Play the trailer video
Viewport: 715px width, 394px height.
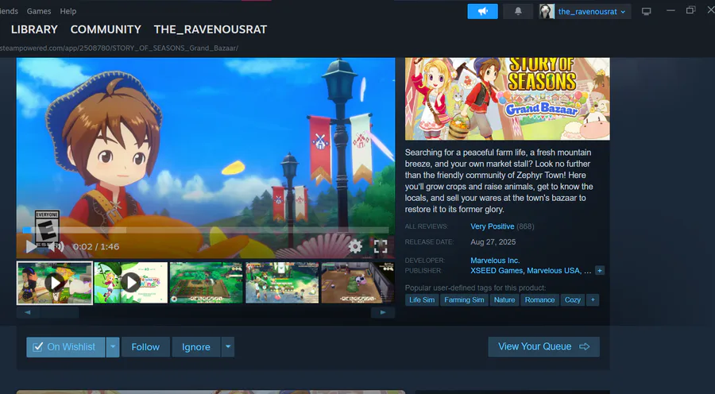30,247
